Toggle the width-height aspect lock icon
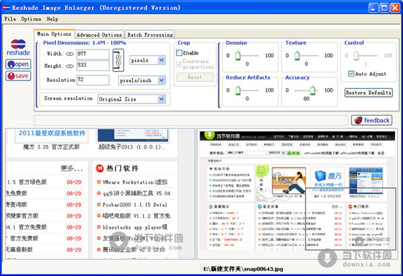The image size is (403, 276). tap(118, 60)
